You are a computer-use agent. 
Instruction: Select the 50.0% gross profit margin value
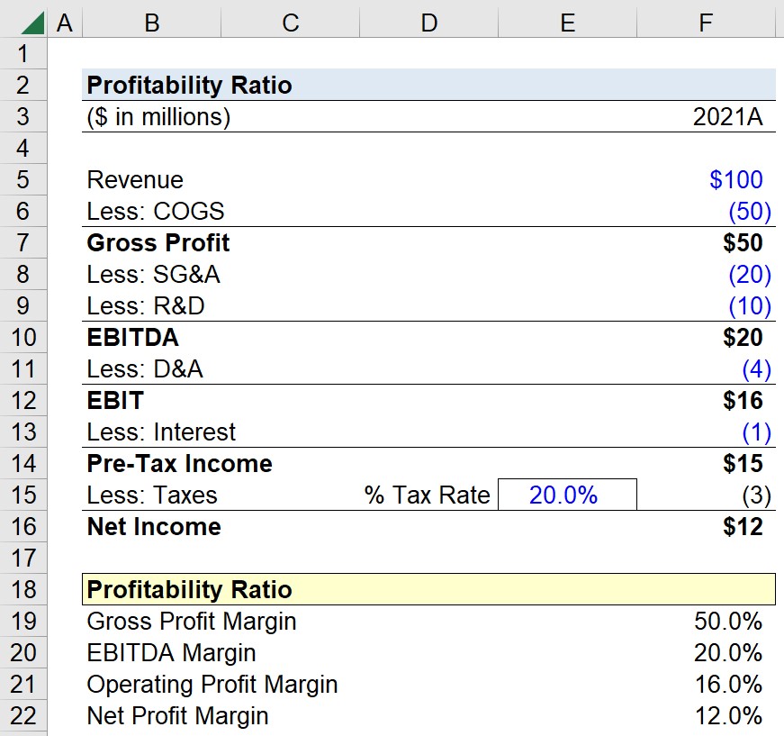pyautogui.click(x=728, y=621)
